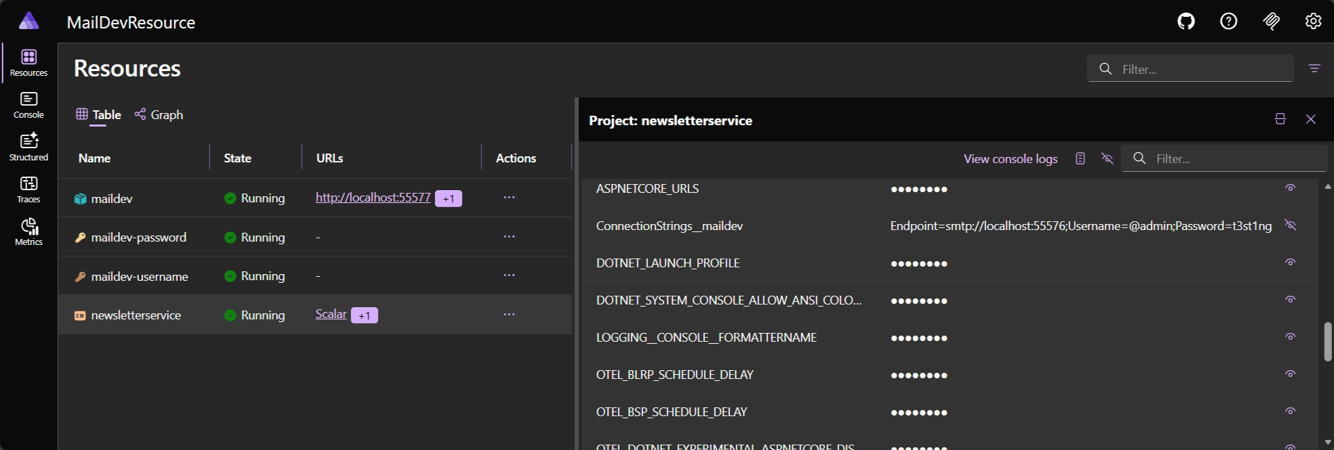Toggle details panel orientation icon

1280,119
